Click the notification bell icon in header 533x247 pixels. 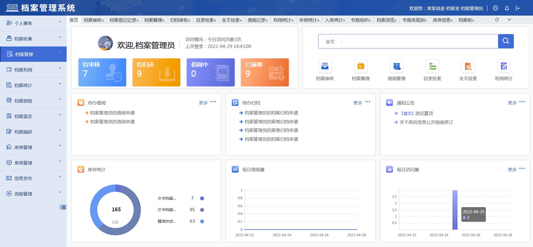click(507, 8)
